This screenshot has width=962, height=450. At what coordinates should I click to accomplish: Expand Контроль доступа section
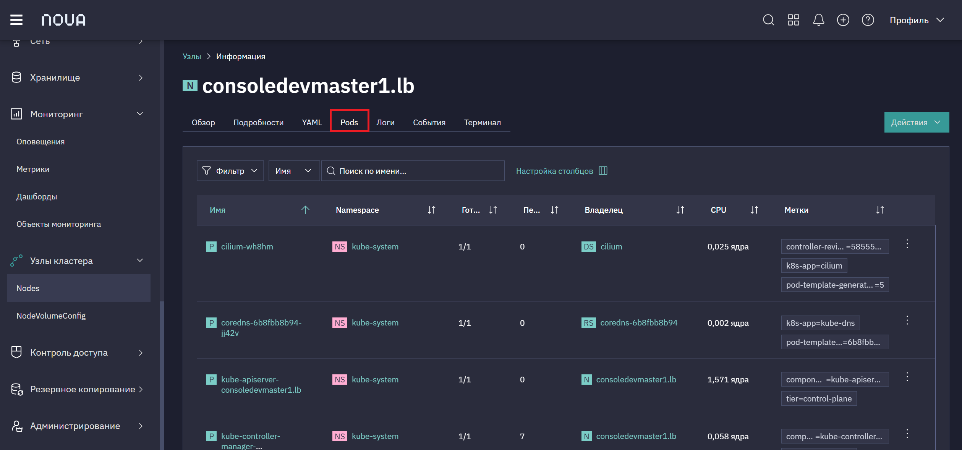(x=79, y=353)
